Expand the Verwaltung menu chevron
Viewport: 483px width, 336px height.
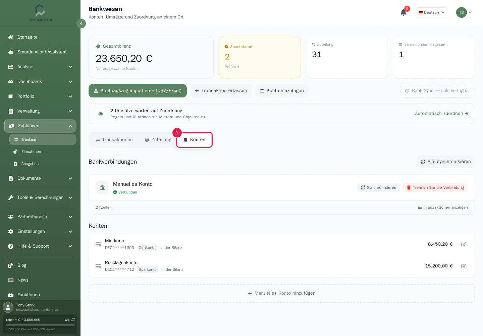click(x=70, y=111)
